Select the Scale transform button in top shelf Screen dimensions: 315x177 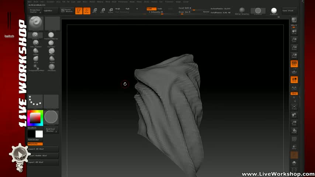click(103, 11)
